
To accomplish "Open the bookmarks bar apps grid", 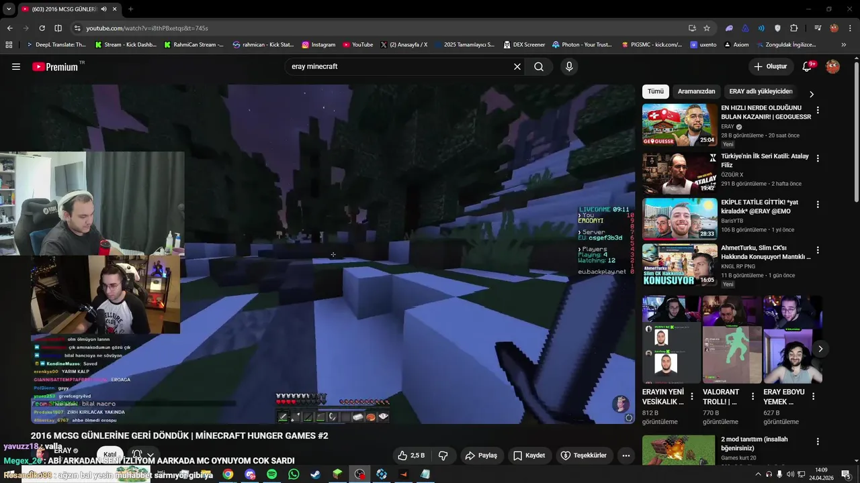I will pyautogui.click(x=9, y=45).
